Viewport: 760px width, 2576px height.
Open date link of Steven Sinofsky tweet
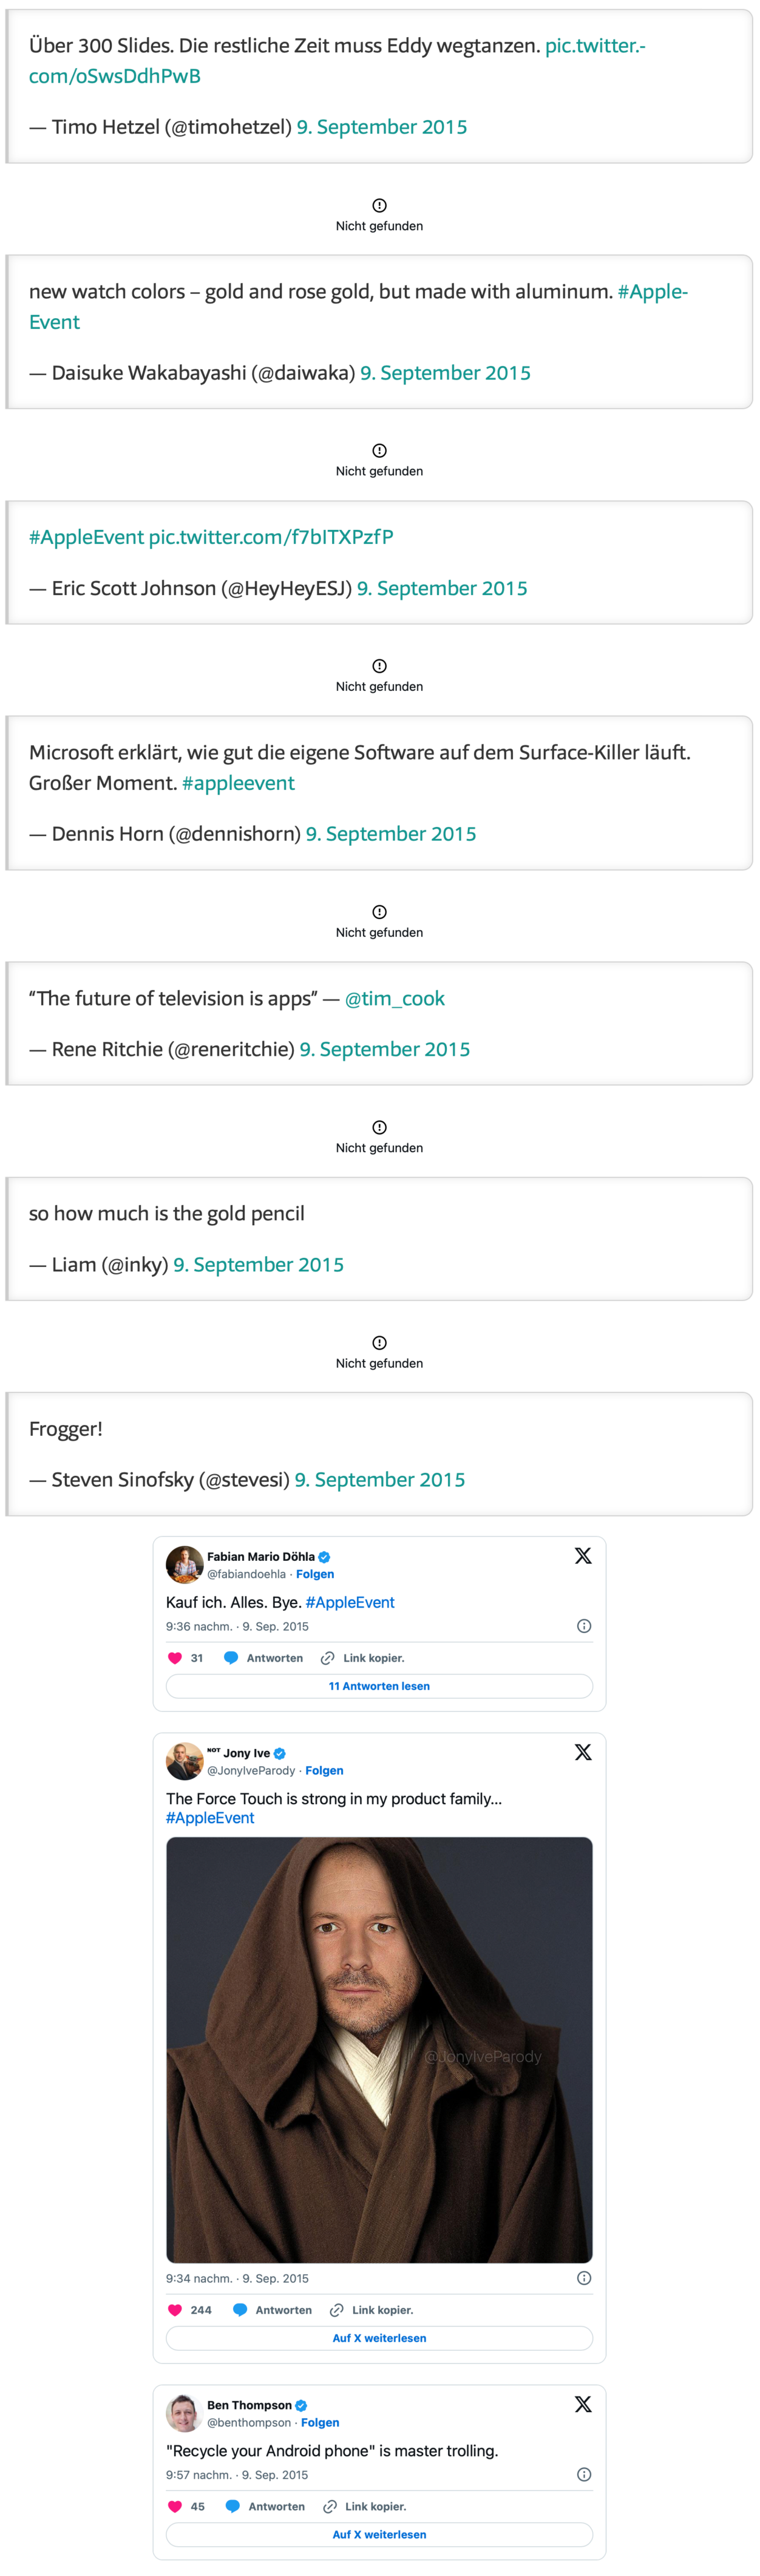pyautogui.click(x=379, y=1479)
